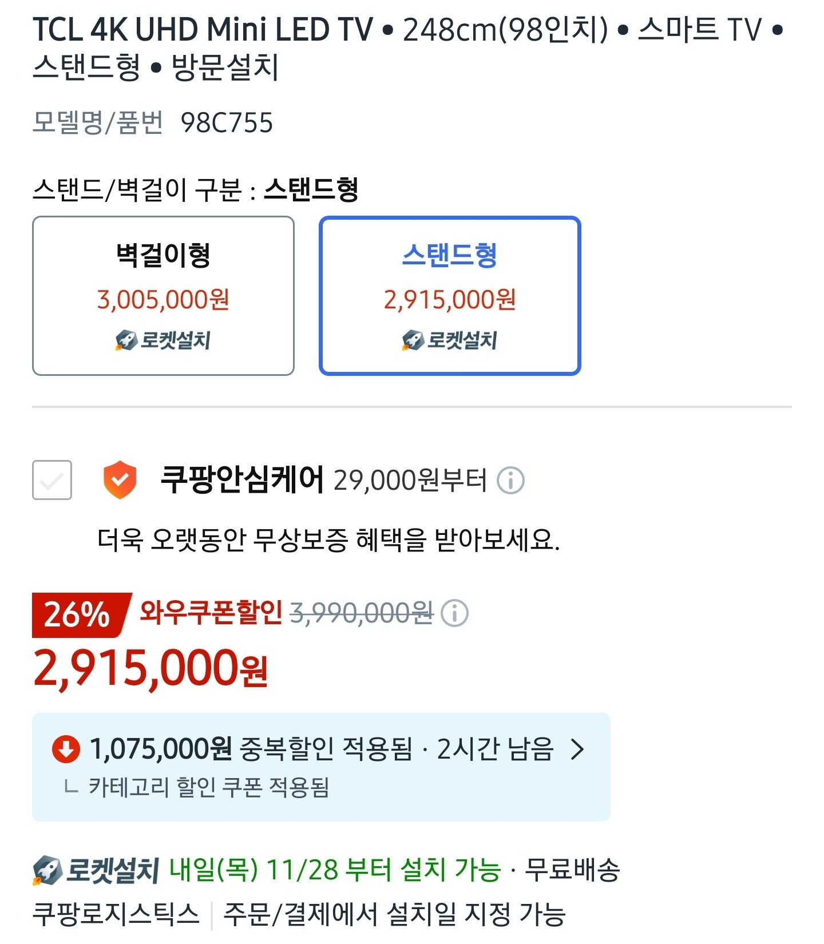Check the 쿠팡안심케어 checkbox

(52, 480)
